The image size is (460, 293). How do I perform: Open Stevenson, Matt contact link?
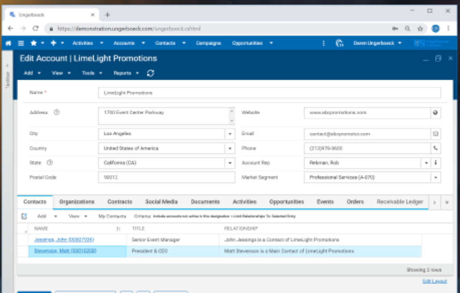click(65, 251)
